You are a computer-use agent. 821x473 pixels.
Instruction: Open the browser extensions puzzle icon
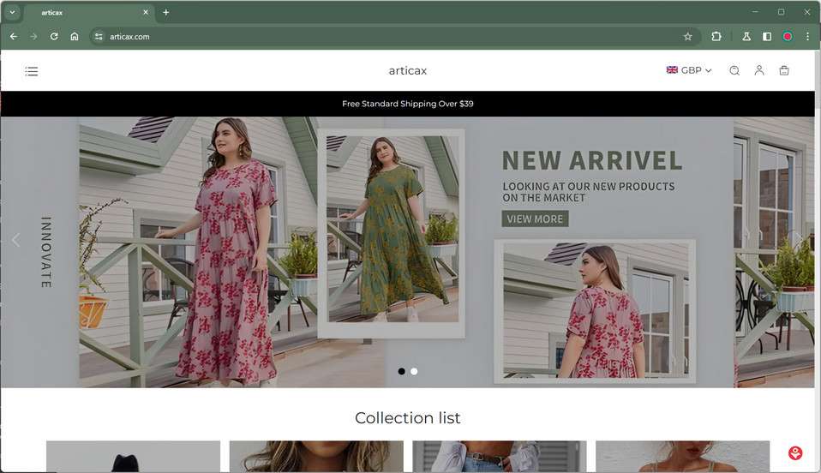pos(716,37)
